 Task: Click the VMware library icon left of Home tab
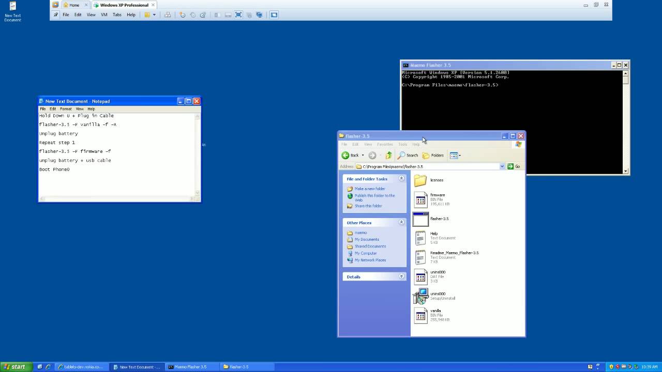click(x=55, y=5)
